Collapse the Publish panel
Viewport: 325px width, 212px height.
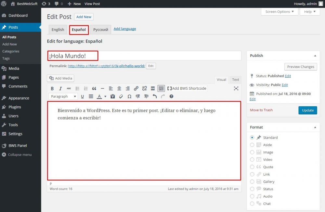pos(315,55)
